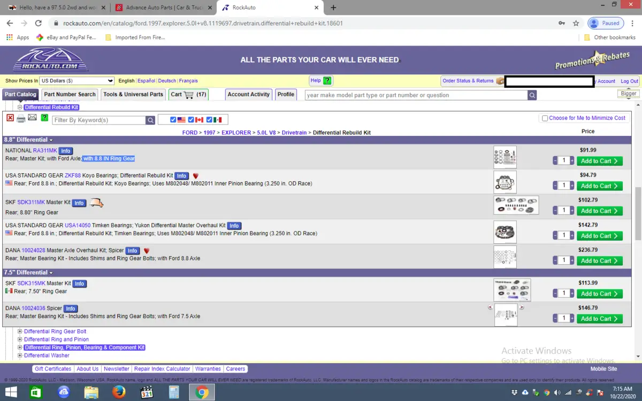Open Chrome's three-dot menu
Screen dimensions: 642x401
[x=633, y=23]
